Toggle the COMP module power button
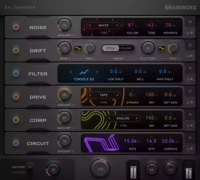 pyautogui.click(x=16, y=120)
